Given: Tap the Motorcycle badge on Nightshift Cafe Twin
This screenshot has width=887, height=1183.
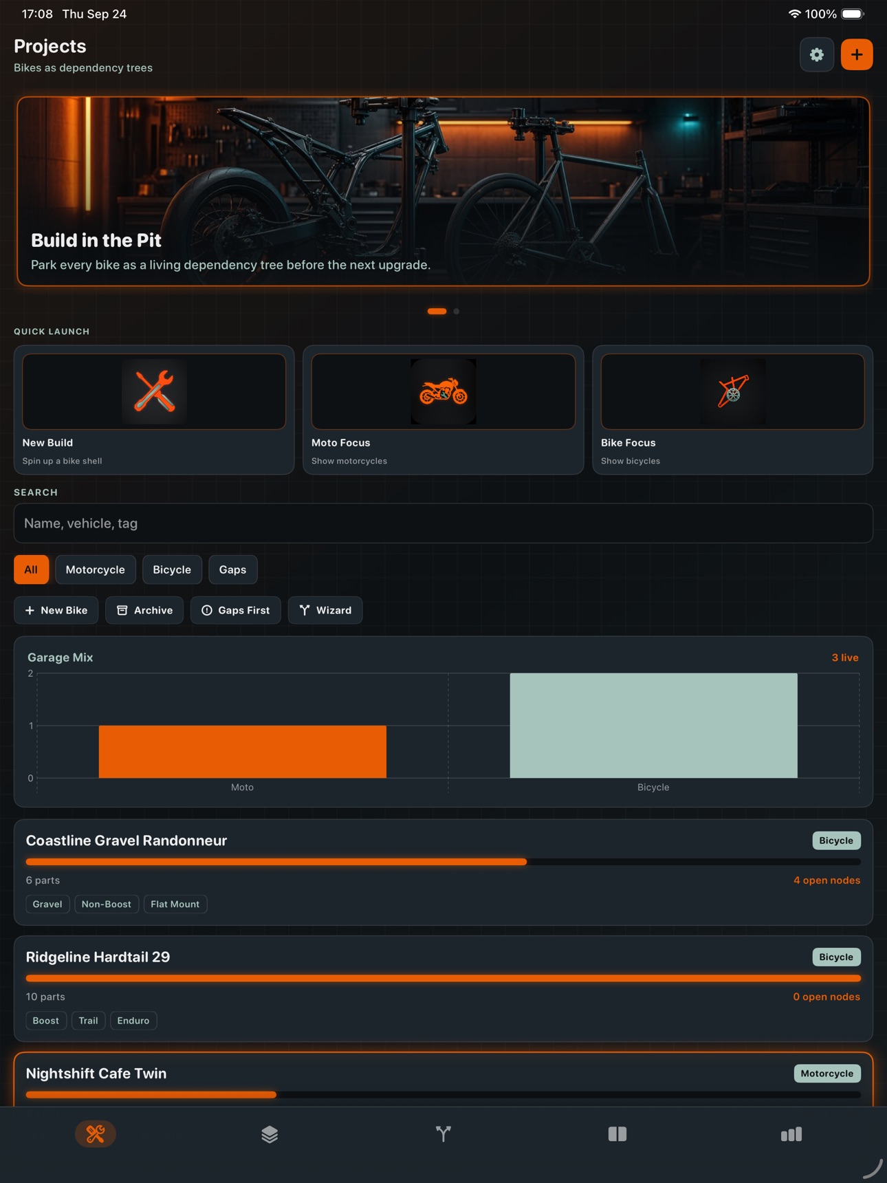Looking at the screenshot, I should 827,1074.
